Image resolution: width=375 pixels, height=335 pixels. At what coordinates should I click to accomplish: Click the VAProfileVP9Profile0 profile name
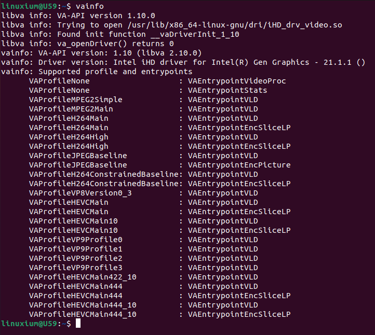click(x=76, y=240)
